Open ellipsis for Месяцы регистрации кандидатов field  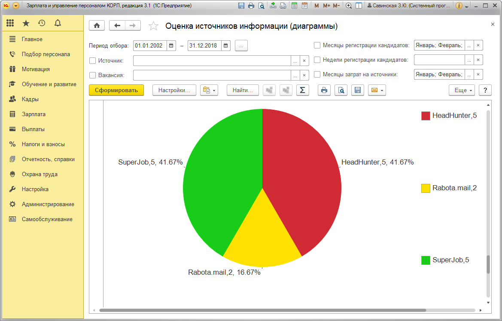click(469, 45)
